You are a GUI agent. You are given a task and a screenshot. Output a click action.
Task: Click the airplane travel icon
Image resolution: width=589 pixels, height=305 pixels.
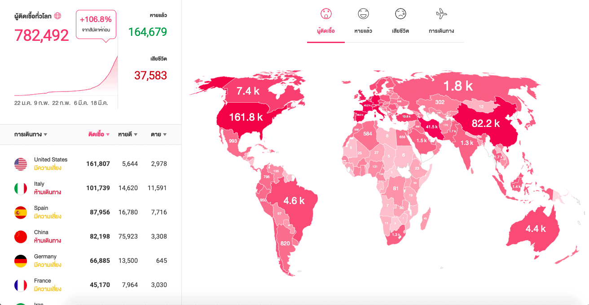441,14
